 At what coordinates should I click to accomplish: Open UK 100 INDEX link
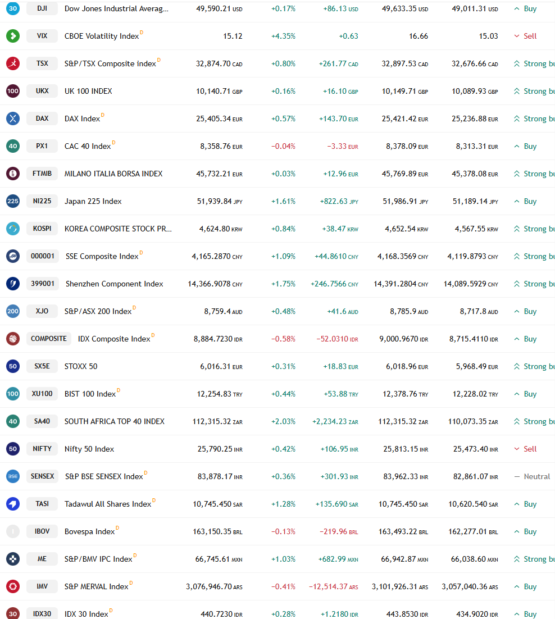click(x=88, y=91)
